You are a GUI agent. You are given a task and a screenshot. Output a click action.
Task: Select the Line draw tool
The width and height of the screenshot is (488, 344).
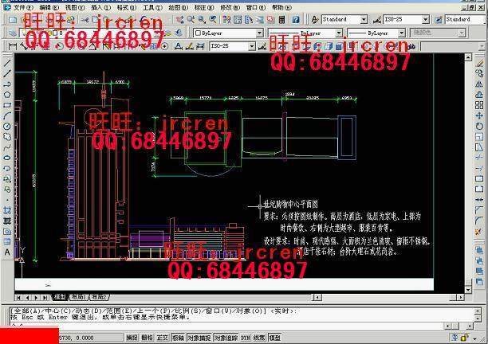tap(7, 63)
